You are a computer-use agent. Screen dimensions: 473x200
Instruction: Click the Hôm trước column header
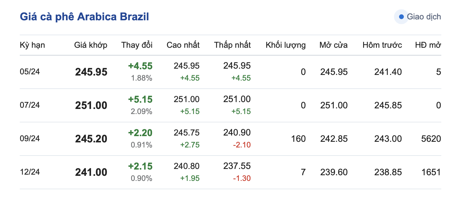tap(382, 45)
